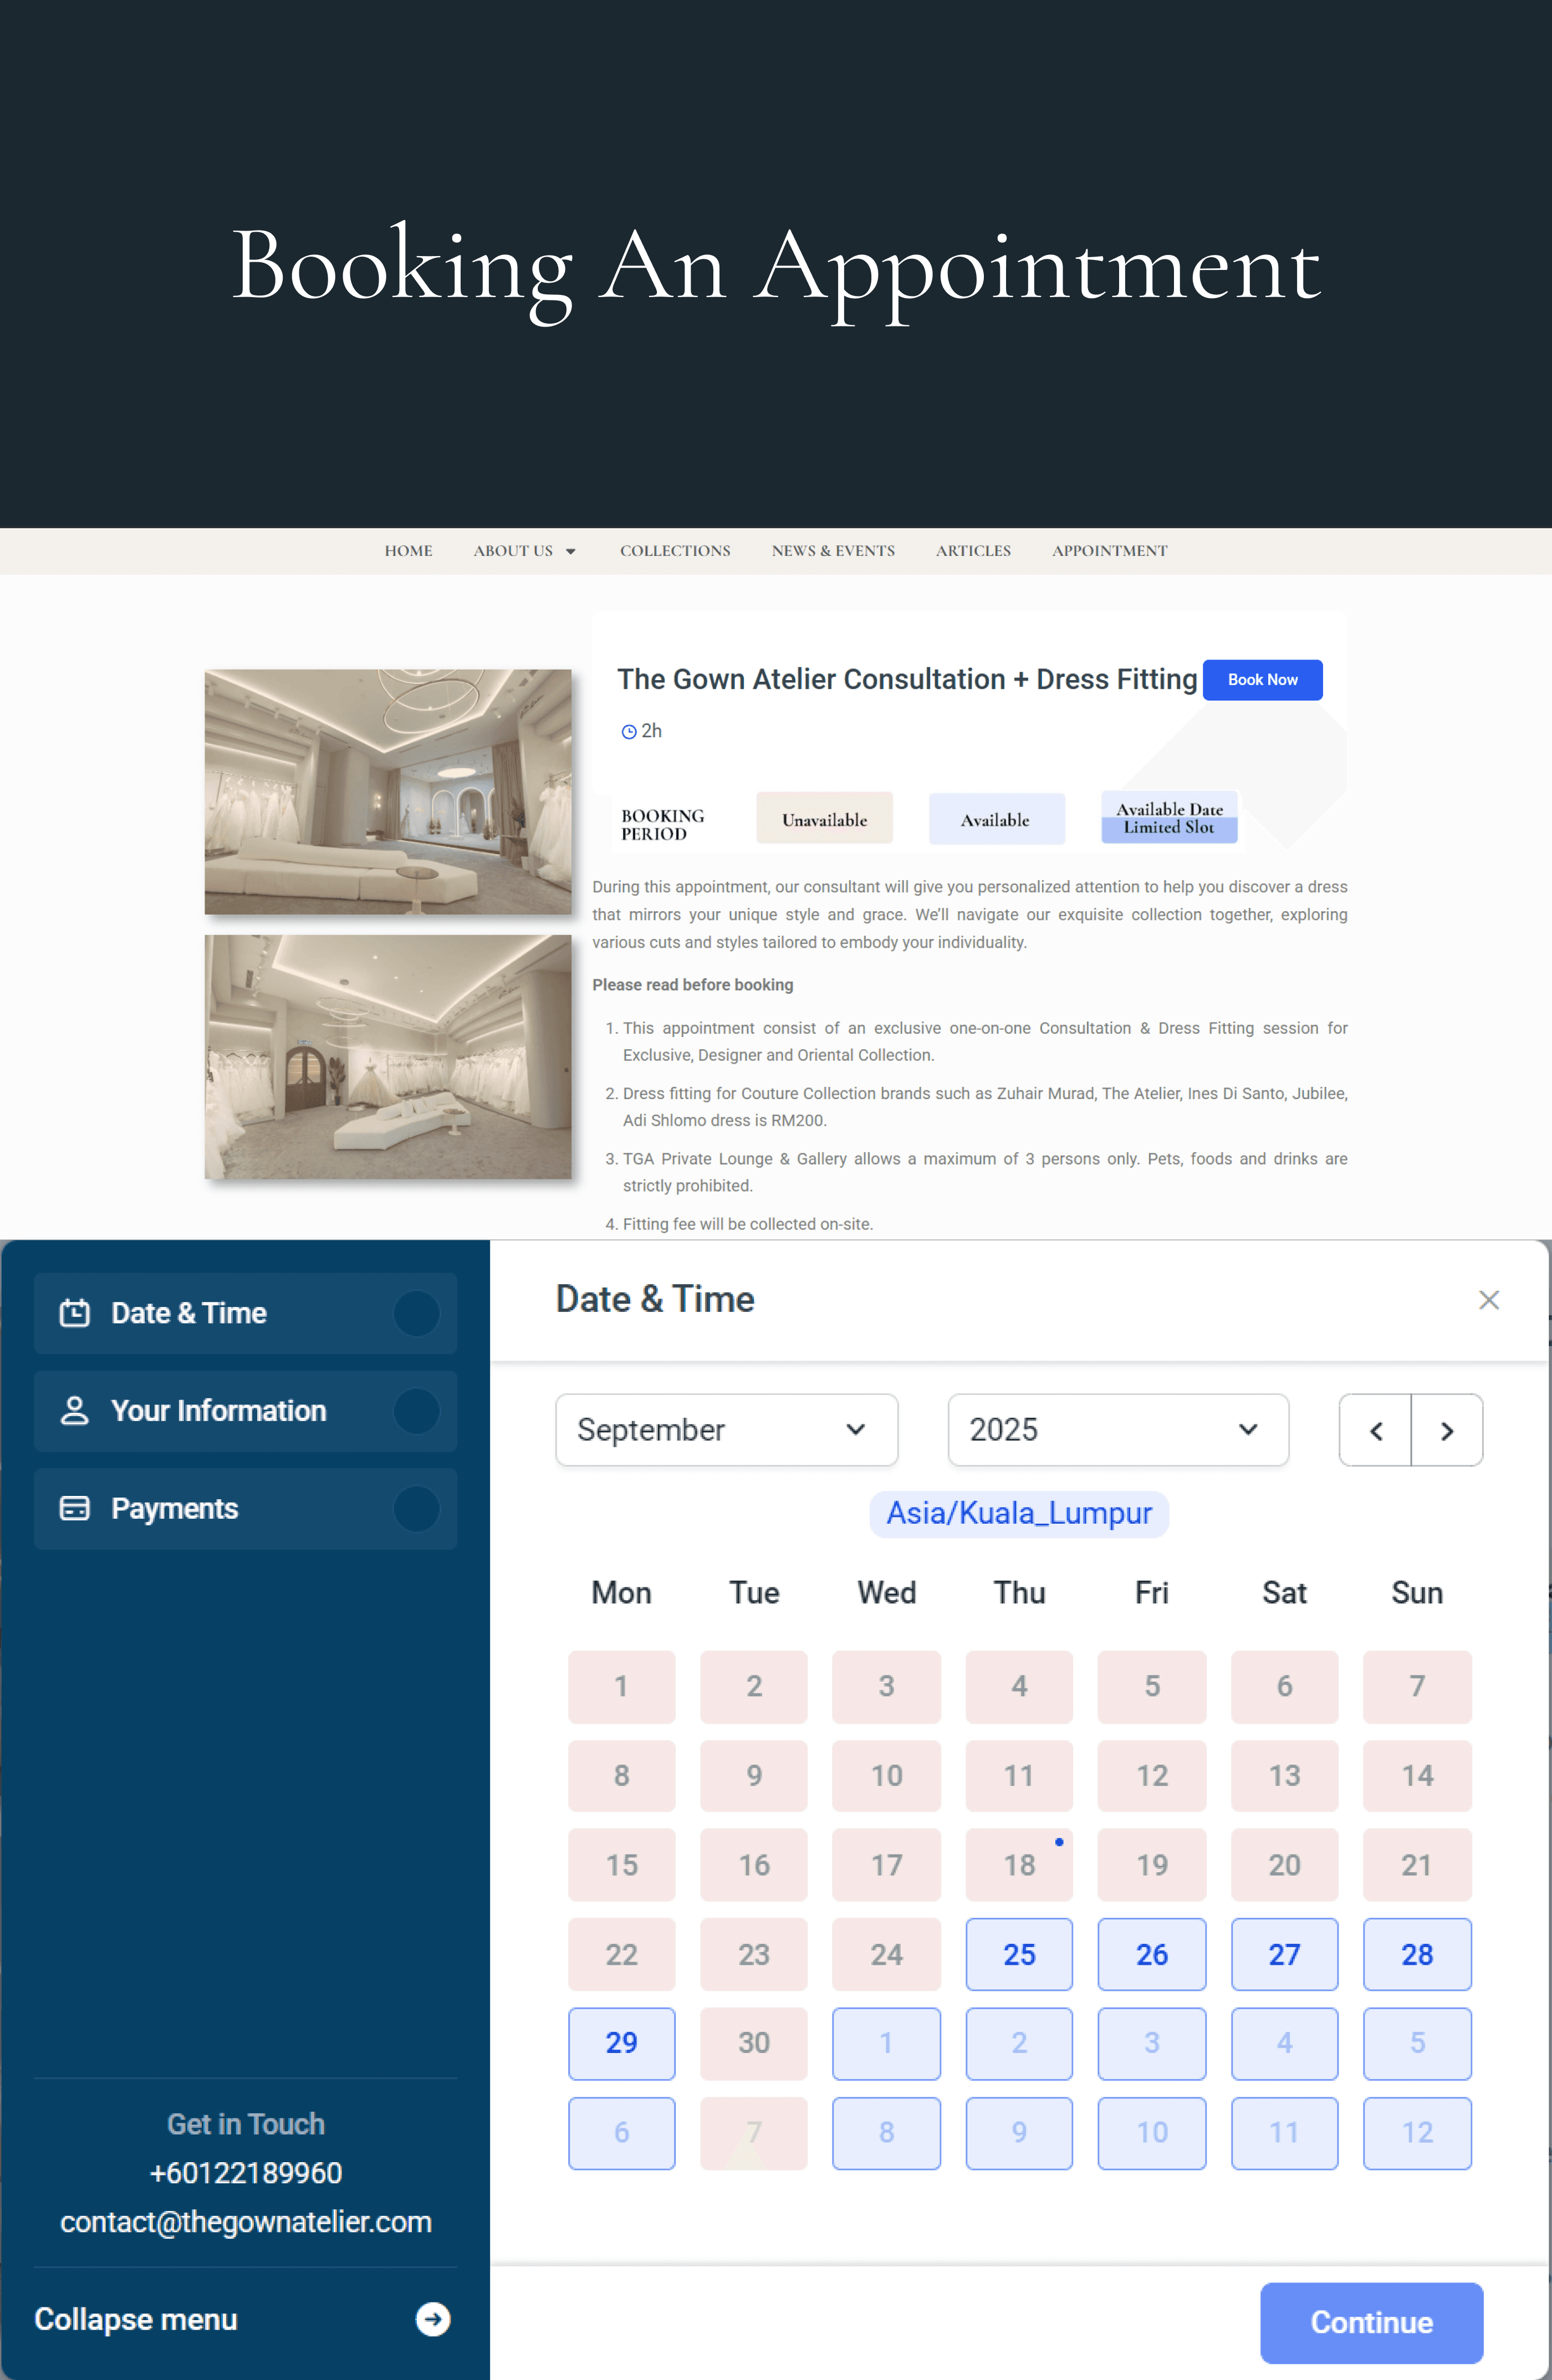Select September 24 date cell
The image size is (1552, 2380).
click(886, 1954)
